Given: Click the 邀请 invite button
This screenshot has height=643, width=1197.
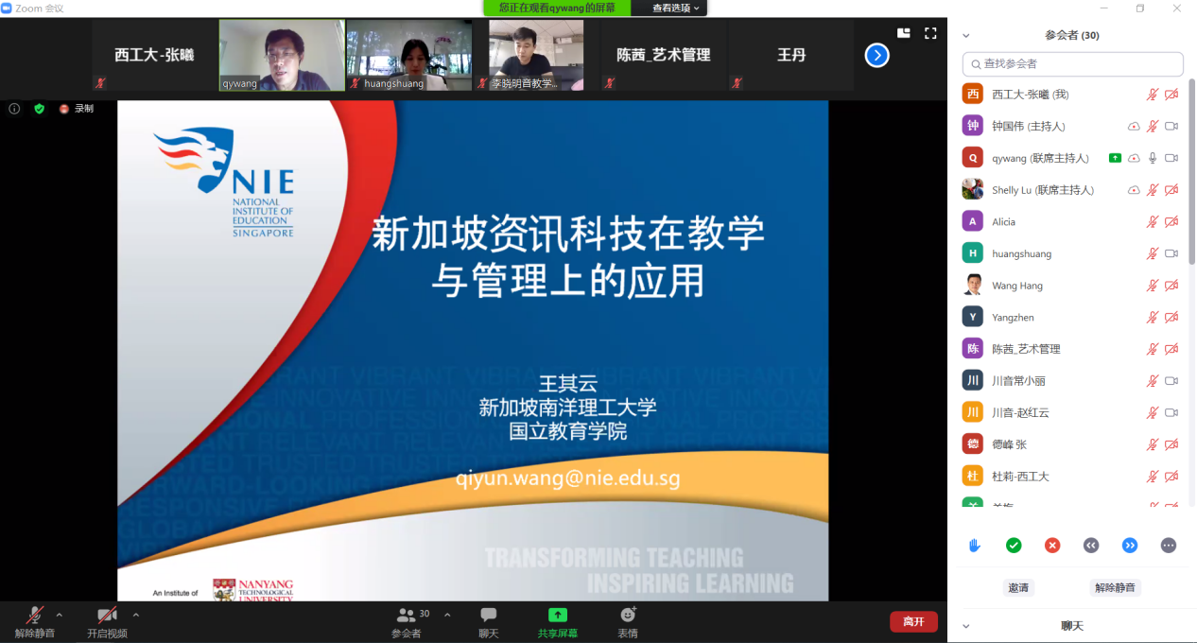Looking at the screenshot, I should (x=1018, y=587).
